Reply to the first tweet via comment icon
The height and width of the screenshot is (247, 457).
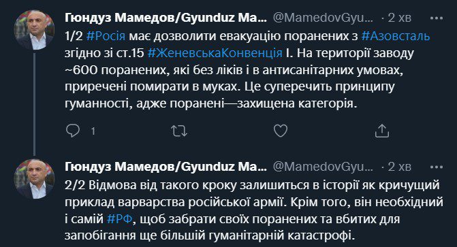click(73, 131)
